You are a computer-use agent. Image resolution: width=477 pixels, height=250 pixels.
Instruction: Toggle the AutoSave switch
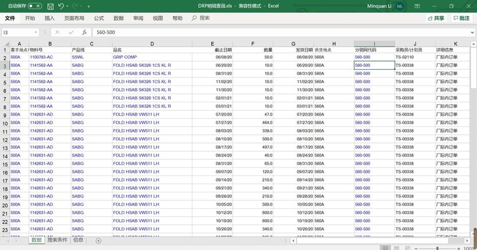(x=35, y=6)
